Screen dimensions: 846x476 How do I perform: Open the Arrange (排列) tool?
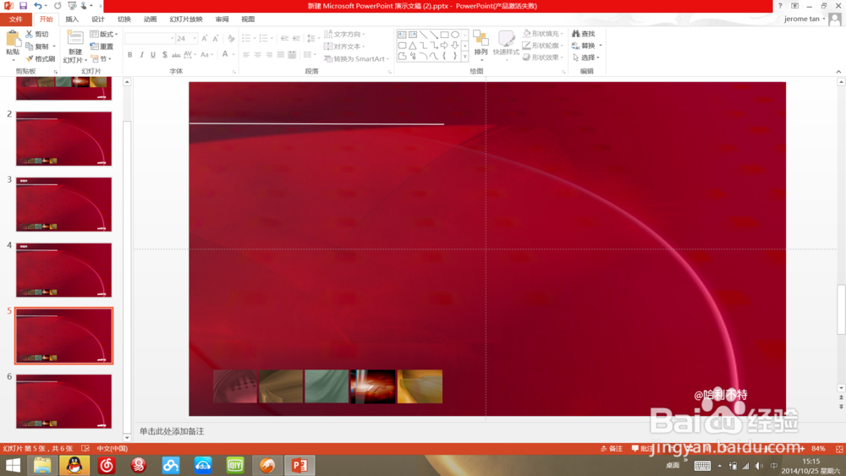(x=481, y=44)
